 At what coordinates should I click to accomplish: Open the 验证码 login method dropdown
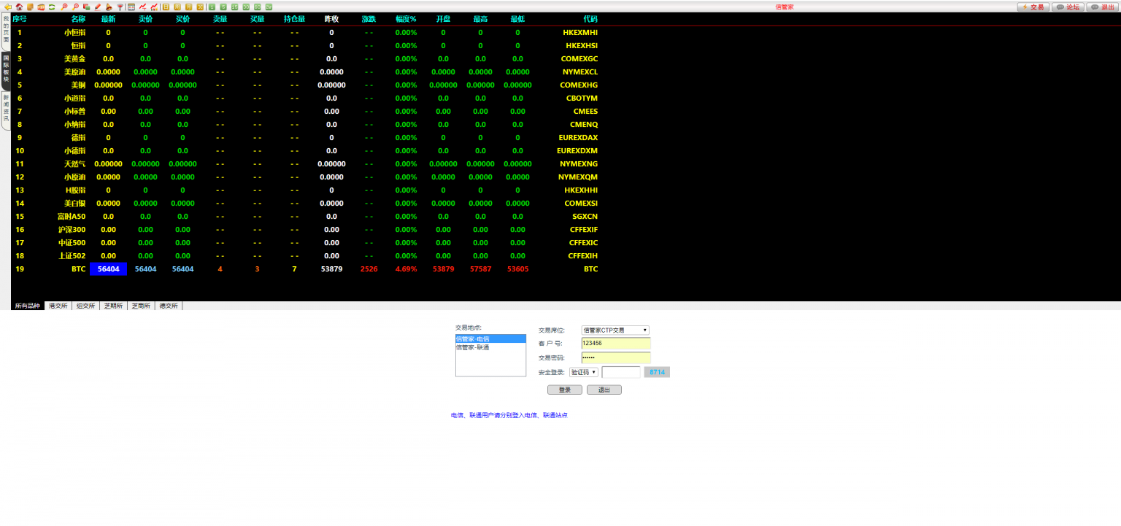(583, 372)
